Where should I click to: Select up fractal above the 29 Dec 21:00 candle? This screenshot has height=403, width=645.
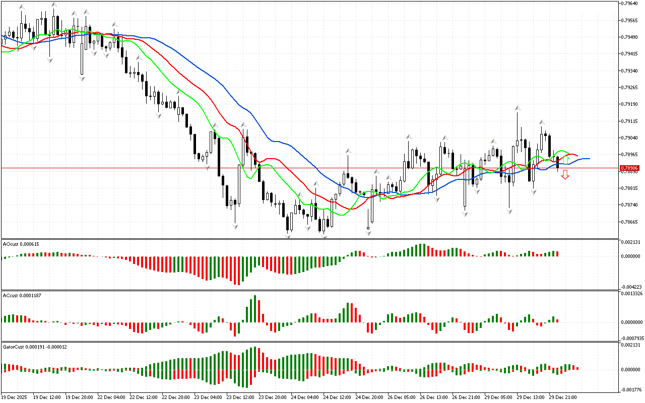542,122
